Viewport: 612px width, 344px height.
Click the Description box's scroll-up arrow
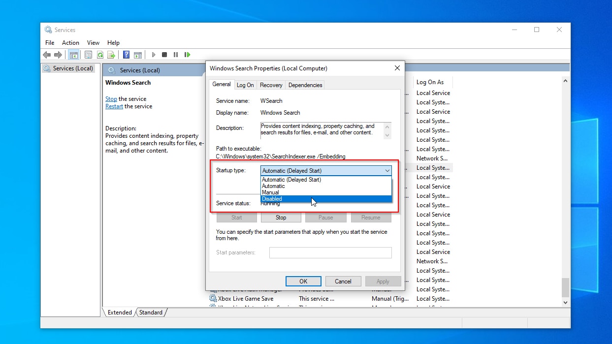click(387, 126)
